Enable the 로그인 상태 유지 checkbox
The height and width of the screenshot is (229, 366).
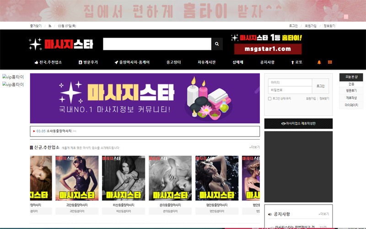pyautogui.click(x=269, y=98)
